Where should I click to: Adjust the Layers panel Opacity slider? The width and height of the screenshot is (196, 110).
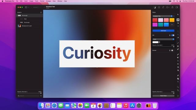29,93
